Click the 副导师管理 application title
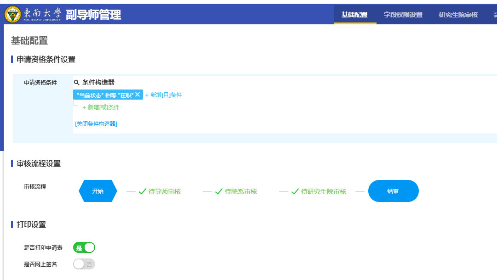This screenshot has height=280, width=497. point(93,15)
